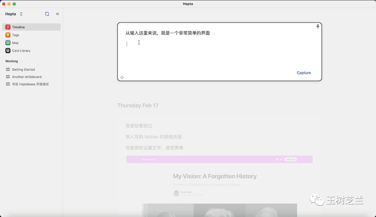Click the Capture button

point(304,73)
